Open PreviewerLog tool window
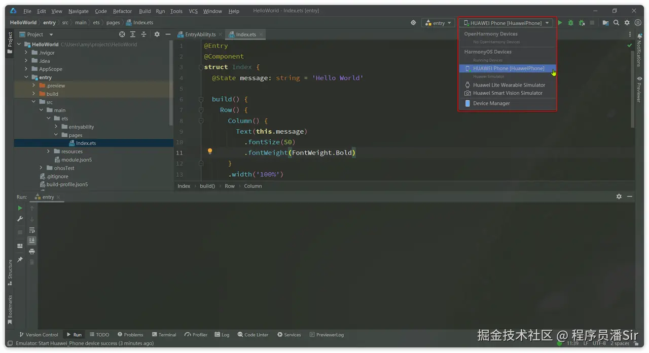 326,335
